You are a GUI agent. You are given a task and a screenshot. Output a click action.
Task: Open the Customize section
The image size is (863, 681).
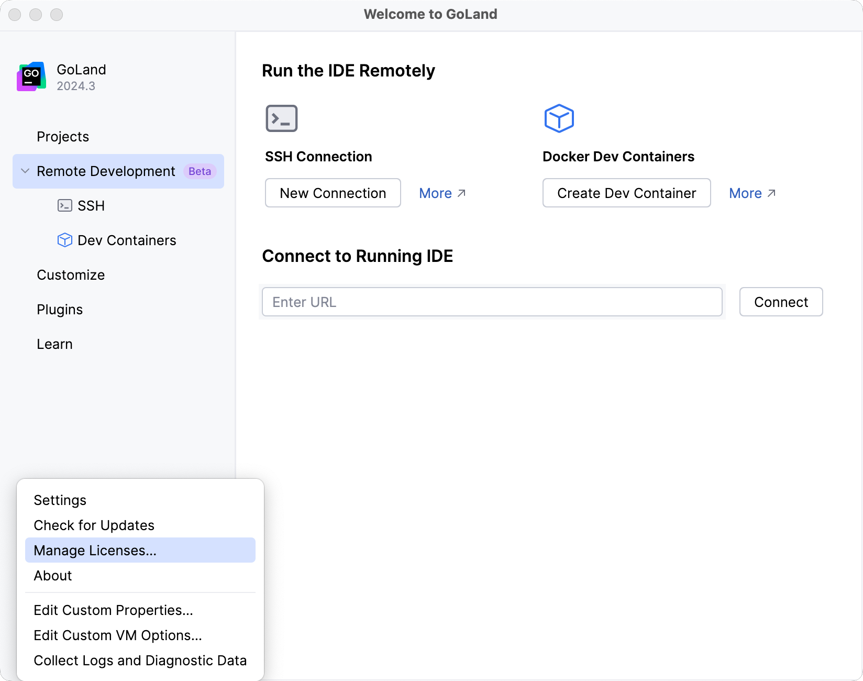71,274
